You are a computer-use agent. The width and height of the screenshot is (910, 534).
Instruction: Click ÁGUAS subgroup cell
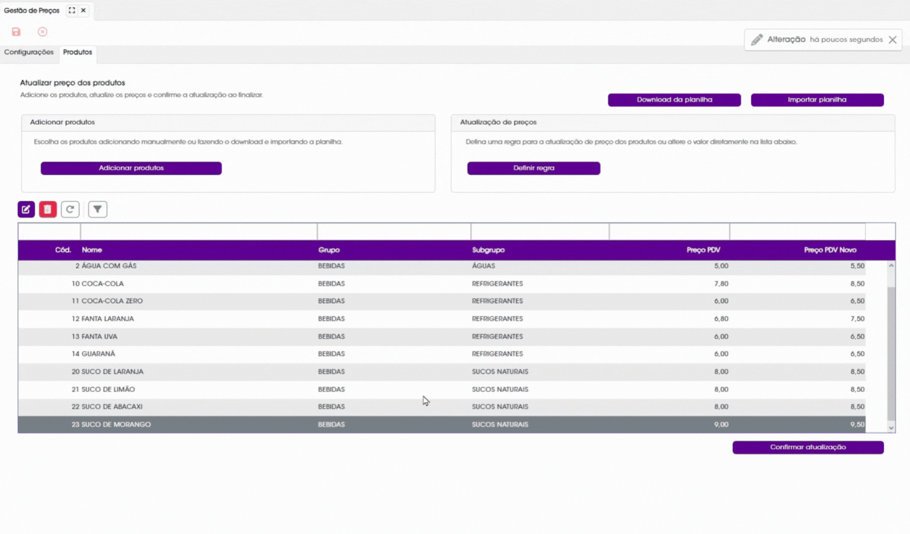click(484, 266)
